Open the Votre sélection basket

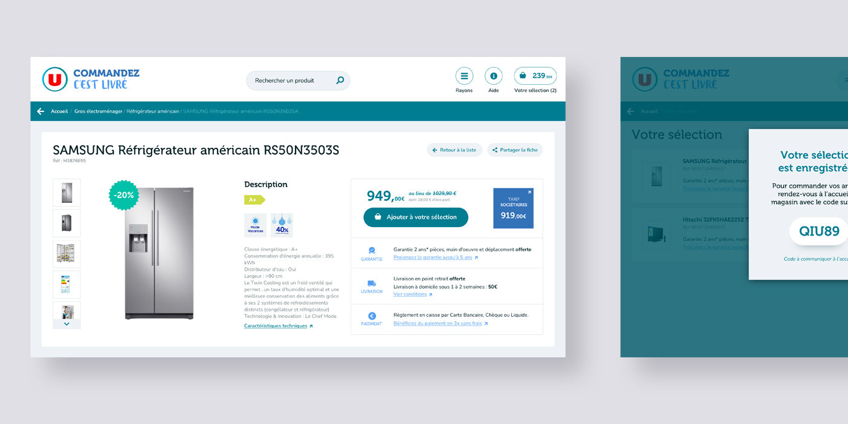[x=535, y=76]
